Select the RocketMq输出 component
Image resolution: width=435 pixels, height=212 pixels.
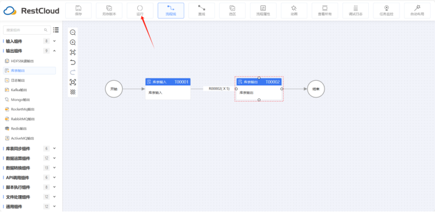point(30,109)
